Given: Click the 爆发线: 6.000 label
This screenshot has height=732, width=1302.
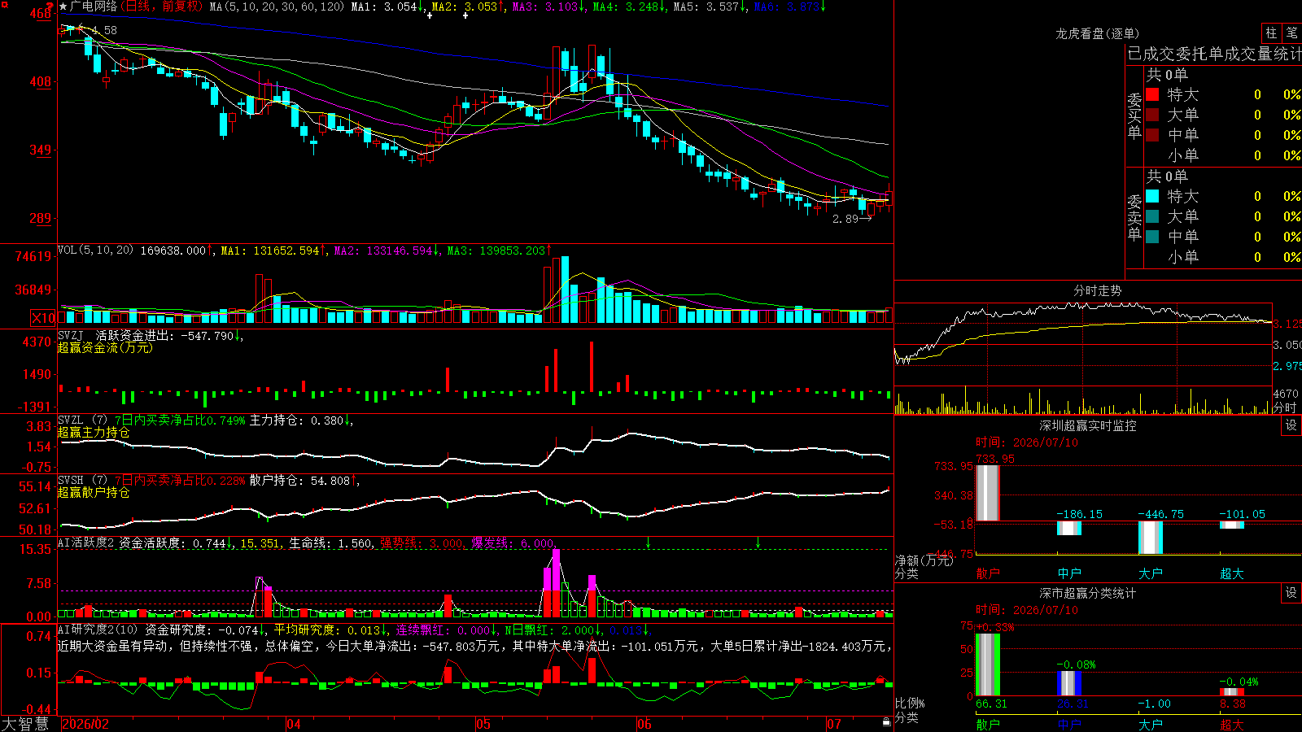Looking at the screenshot, I should (x=513, y=543).
